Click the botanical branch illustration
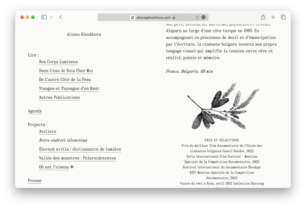 click(223, 106)
